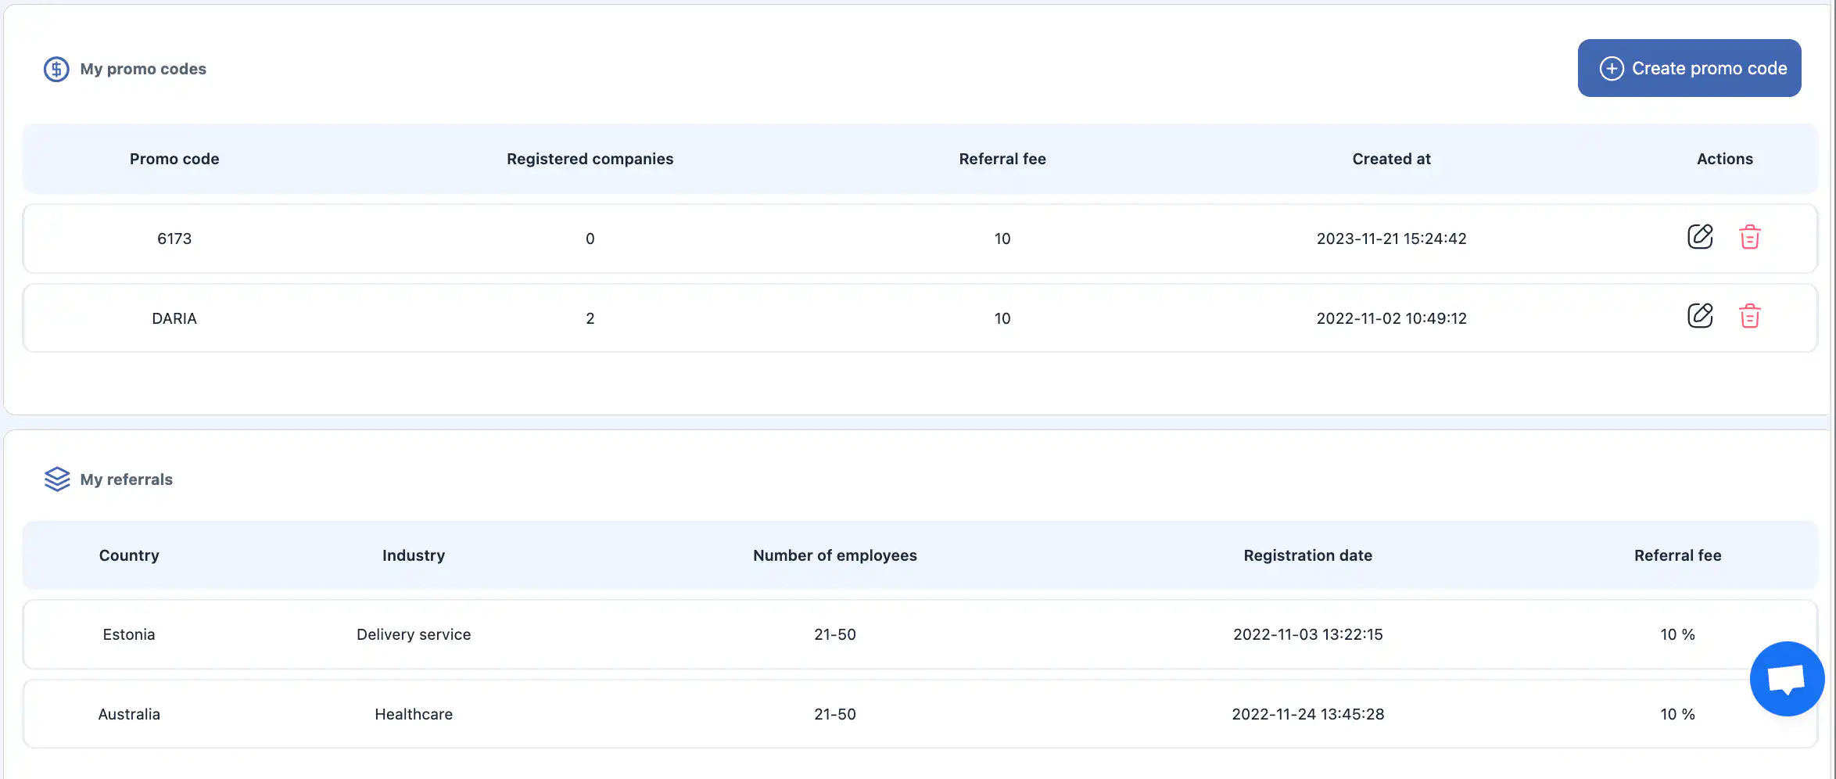The height and width of the screenshot is (779, 1836).
Task: Click the layers icon beside My referrals
Action: click(57, 479)
